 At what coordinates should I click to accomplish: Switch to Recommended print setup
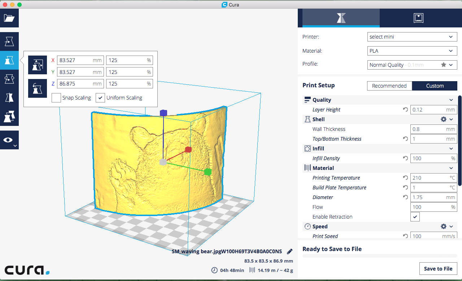pos(389,86)
